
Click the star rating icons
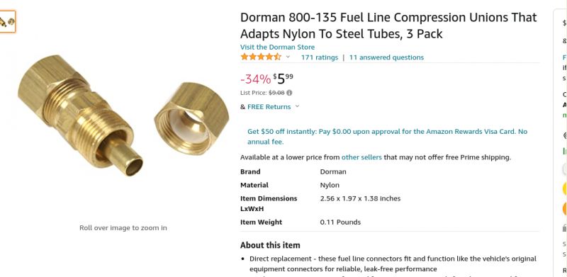[x=261, y=57]
